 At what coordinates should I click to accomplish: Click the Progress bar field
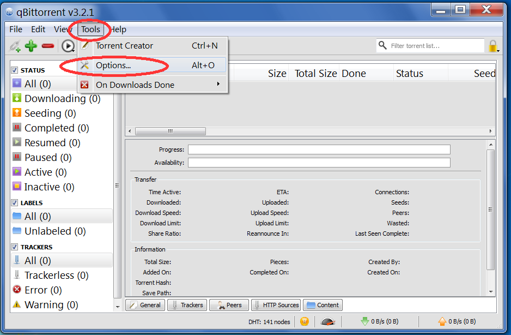click(x=319, y=149)
